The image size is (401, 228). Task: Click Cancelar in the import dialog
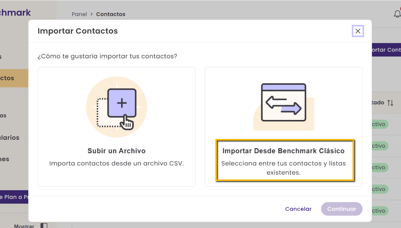pos(298,209)
